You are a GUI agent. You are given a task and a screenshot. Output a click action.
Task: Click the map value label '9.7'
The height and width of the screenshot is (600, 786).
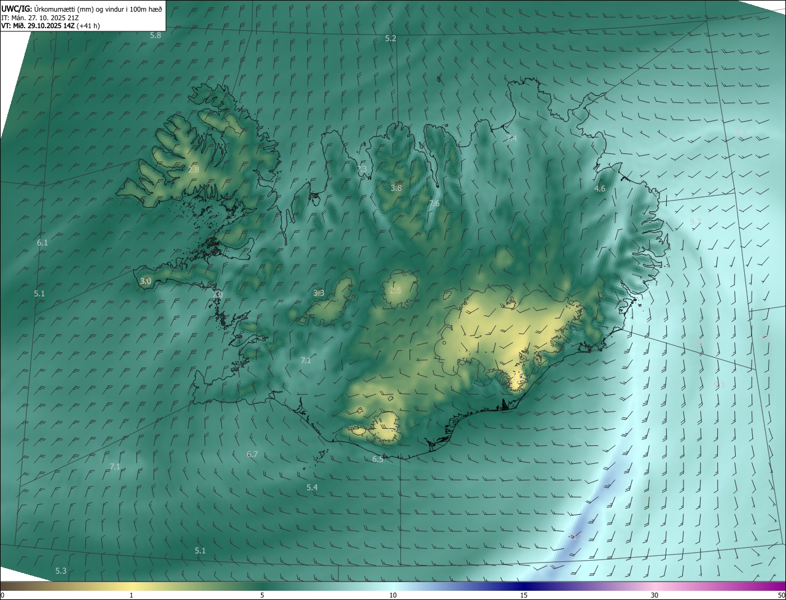tap(696, 221)
